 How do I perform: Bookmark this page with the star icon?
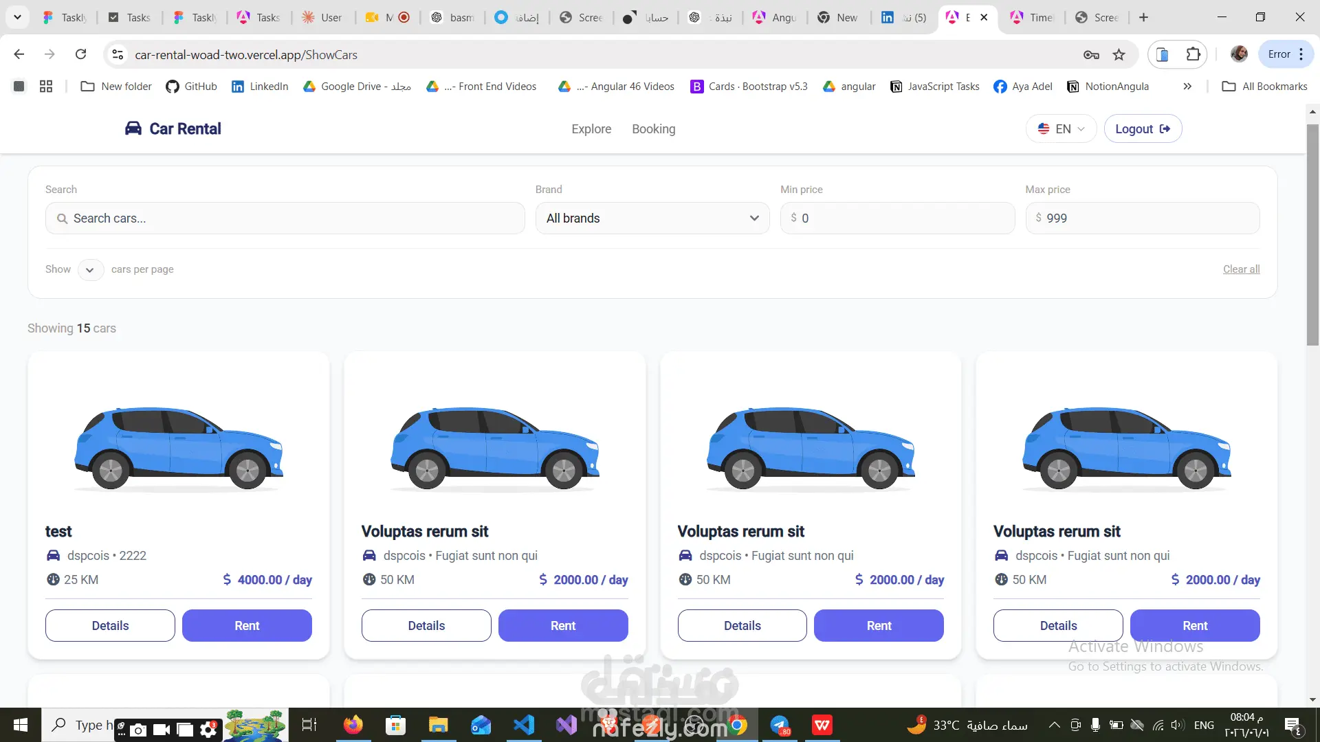tap(1119, 55)
